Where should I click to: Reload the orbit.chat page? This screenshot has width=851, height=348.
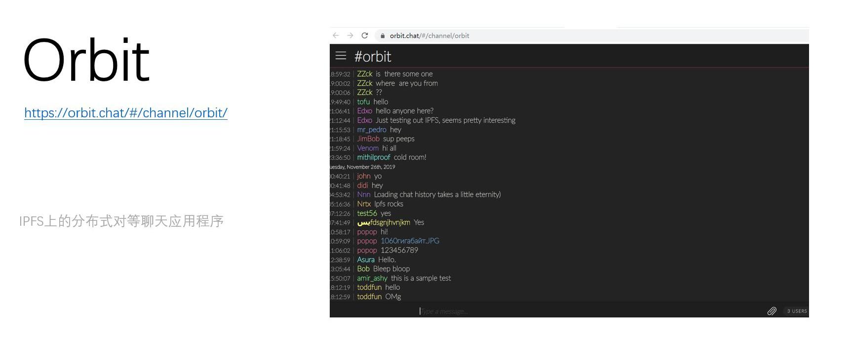click(365, 35)
